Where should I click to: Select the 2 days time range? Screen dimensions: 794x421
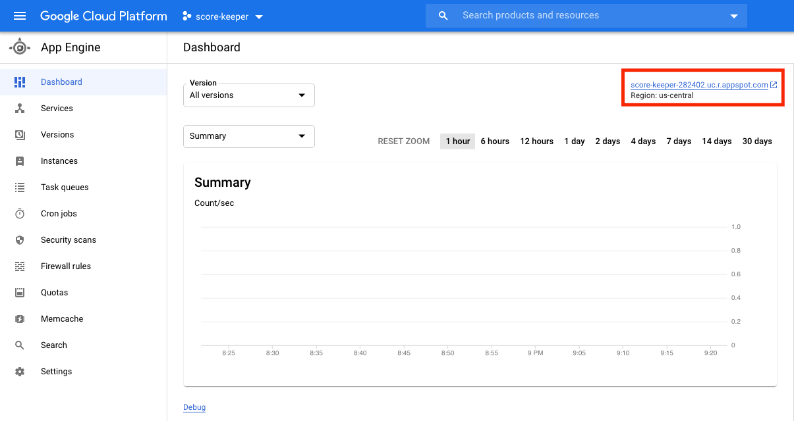point(608,141)
